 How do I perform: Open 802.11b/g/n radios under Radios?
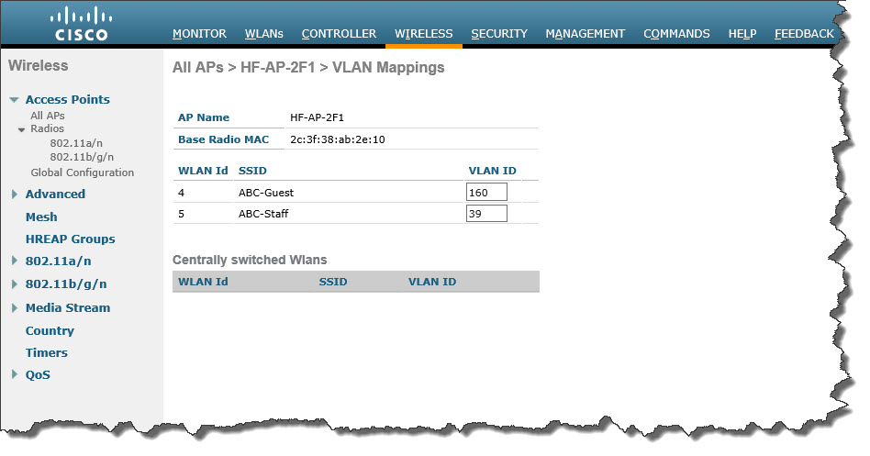82,157
